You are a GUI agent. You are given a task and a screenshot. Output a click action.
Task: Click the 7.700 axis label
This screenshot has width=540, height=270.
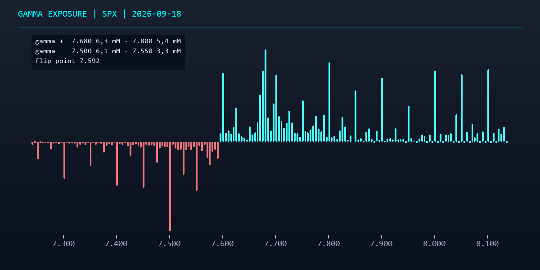coord(275,243)
